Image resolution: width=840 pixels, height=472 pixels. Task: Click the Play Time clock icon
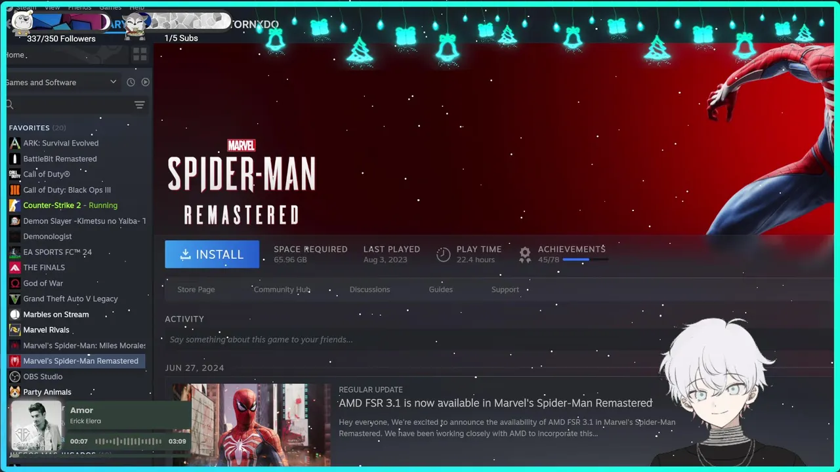pyautogui.click(x=444, y=254)
